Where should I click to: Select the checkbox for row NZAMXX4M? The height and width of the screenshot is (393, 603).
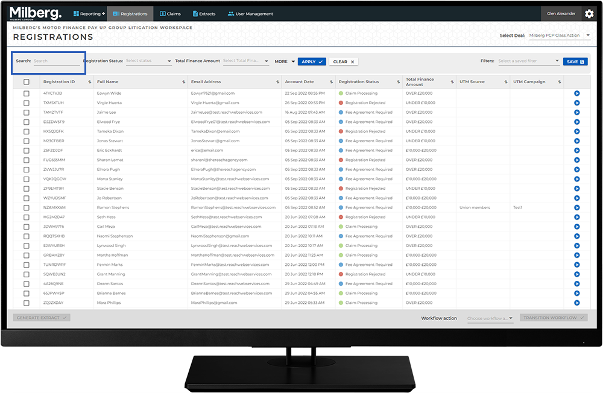[x=26, y=207]
